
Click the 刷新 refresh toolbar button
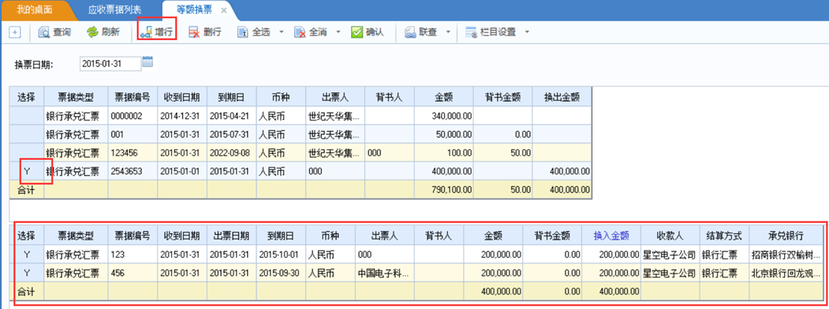pos(103,32)
